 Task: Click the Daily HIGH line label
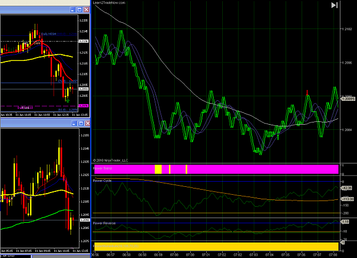(x=49, y=34)
